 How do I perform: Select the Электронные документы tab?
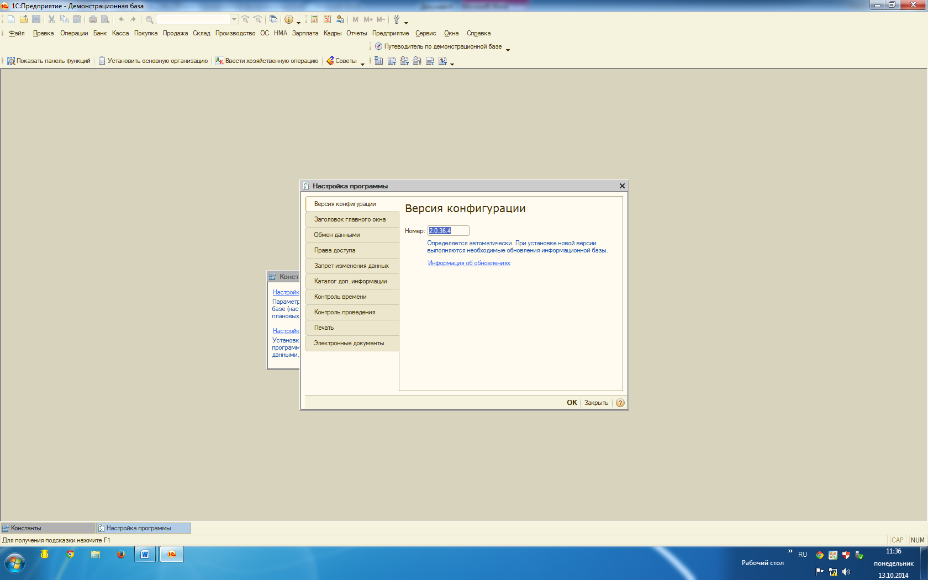pyautogui.click(x=352, y=343)
